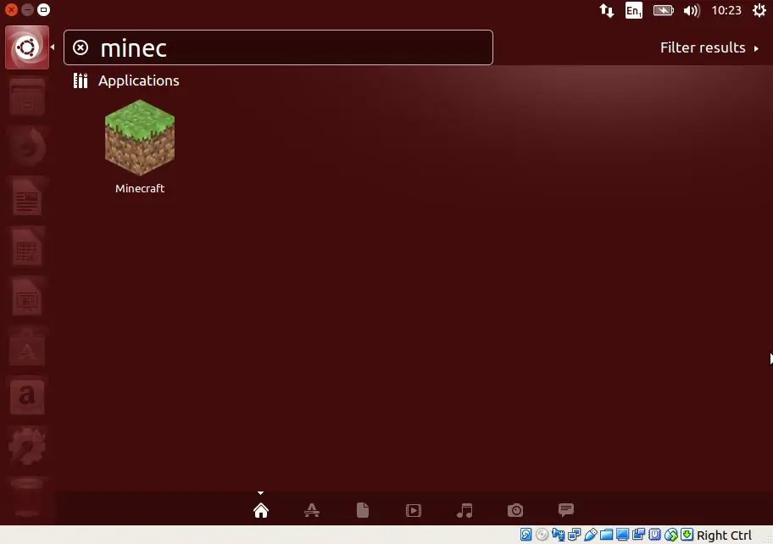Open the system gear session menu
Viewport: 773px width, 544px height.
tap(759, 10)
